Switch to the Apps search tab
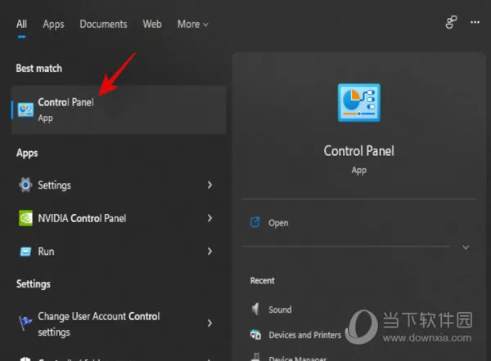Viewport: 491px width, 361px height. (x=53, y=25)
